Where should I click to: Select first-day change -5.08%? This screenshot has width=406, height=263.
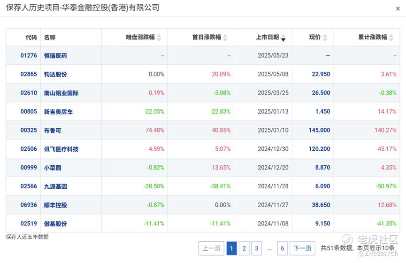click(222, 93)
